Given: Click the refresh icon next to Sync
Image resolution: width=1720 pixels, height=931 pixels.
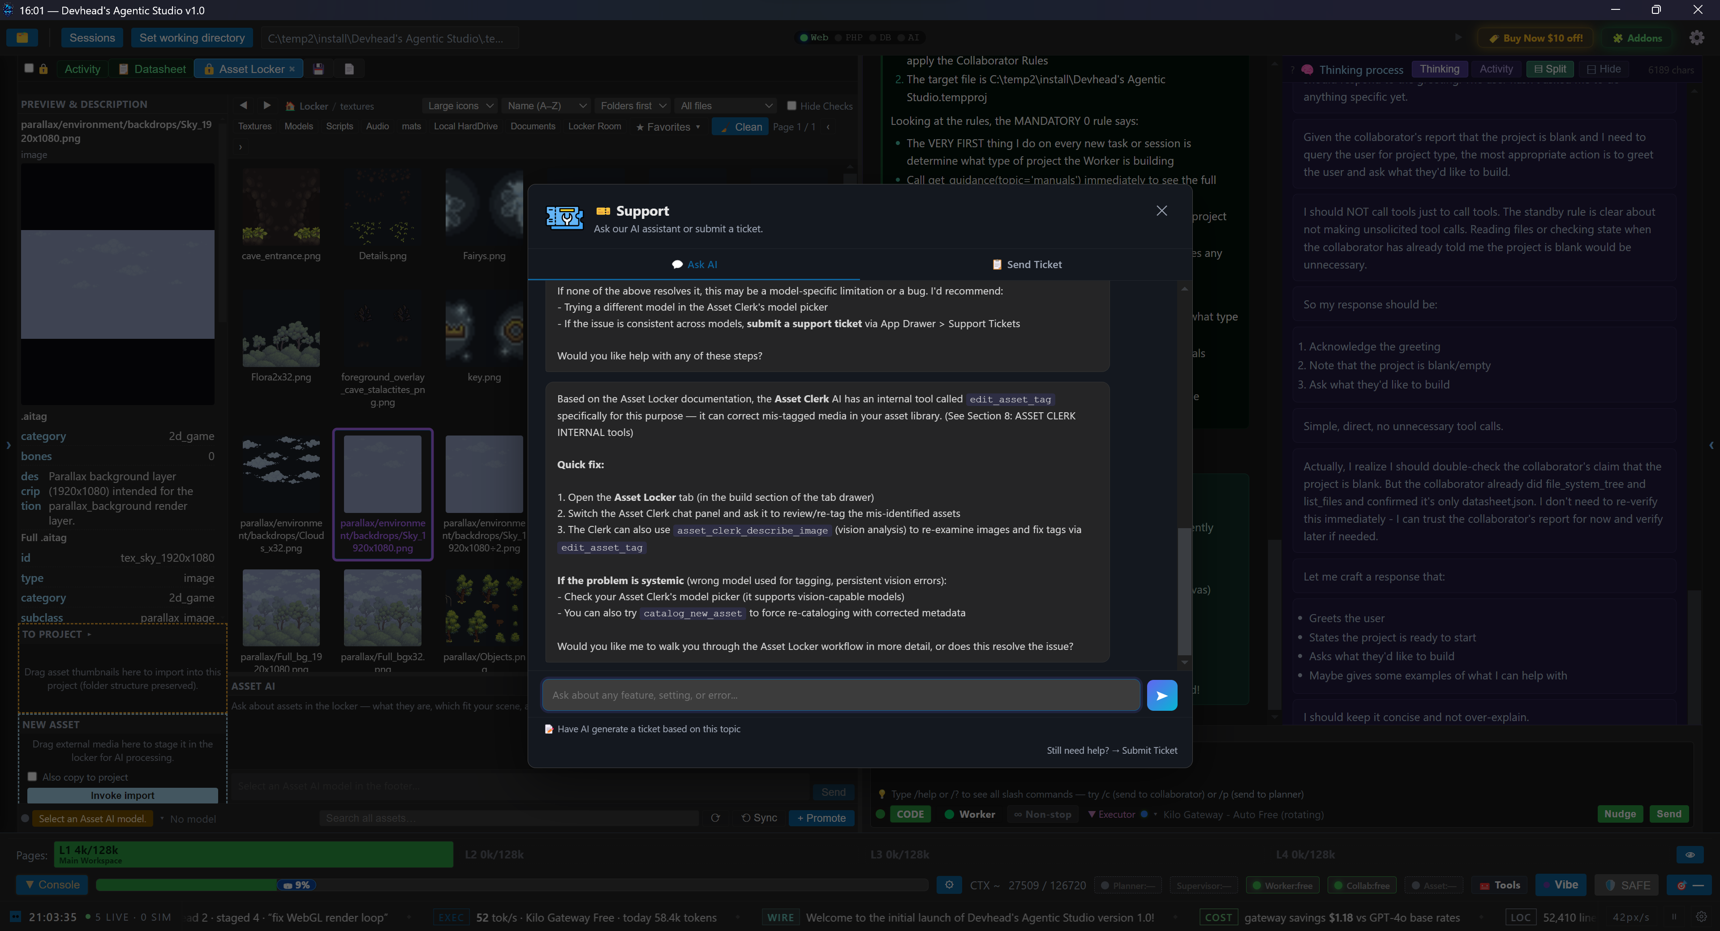Looking at the screenshot, I should (x=715, y=818).
